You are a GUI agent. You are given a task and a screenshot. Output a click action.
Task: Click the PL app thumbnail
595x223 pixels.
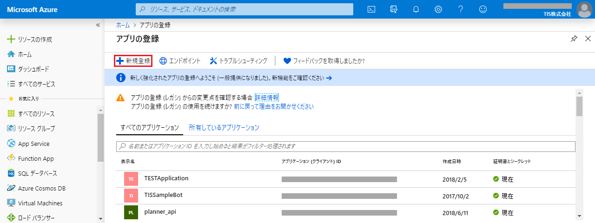131,212
